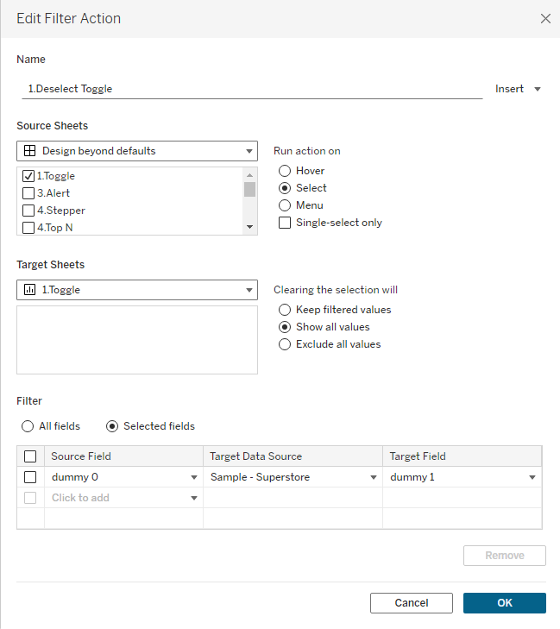
Task: Choose Exclude all values option
Action: coord(285,344)
